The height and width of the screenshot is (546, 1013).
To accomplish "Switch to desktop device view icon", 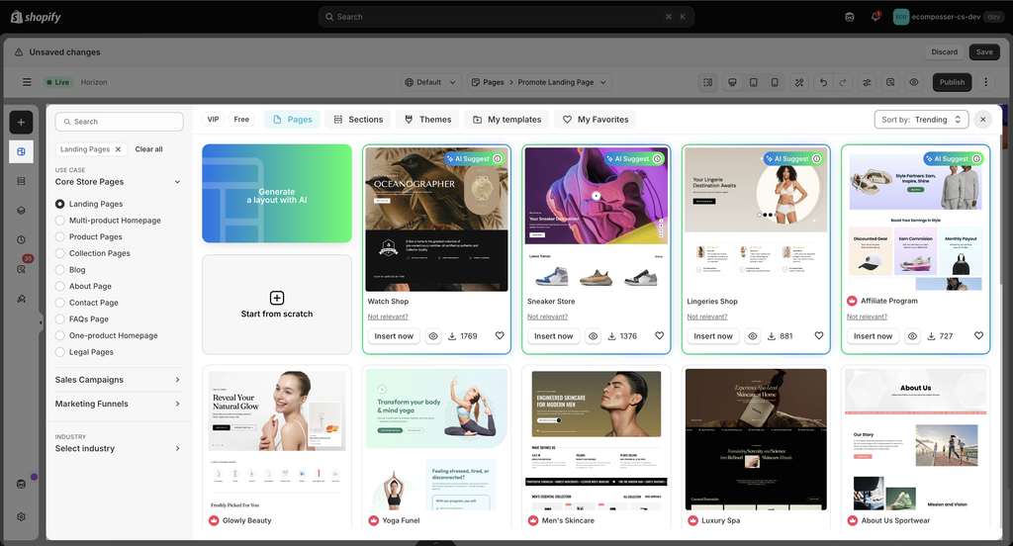I will click(x=732, y=82).
